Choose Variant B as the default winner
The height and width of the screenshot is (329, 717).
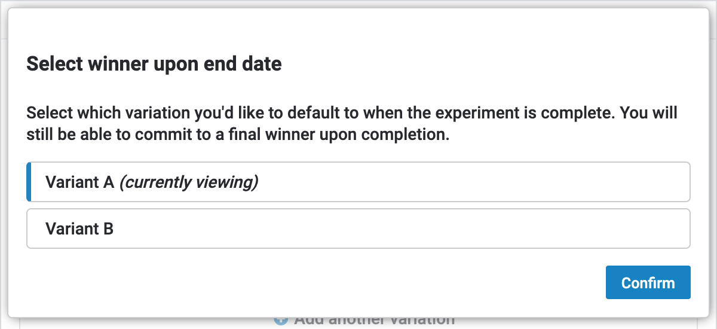pyautogui.click(x=358, y=229)
